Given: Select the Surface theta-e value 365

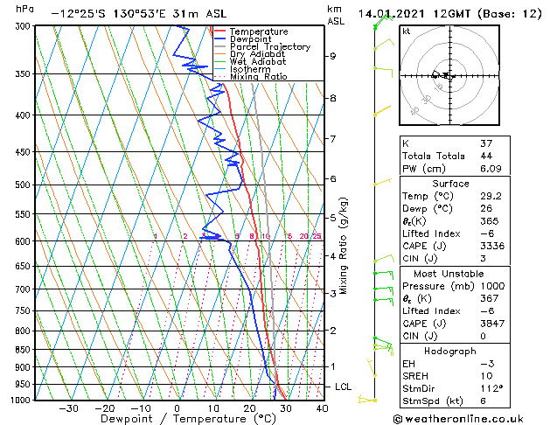Looking at the screenshot, I should click(490, 221).
